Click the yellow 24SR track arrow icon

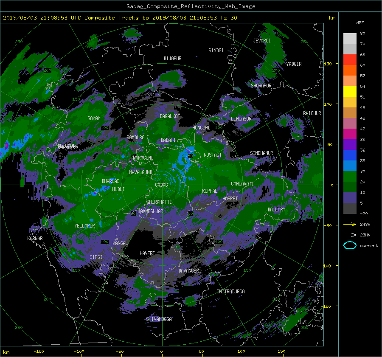(x=350, y=224)
